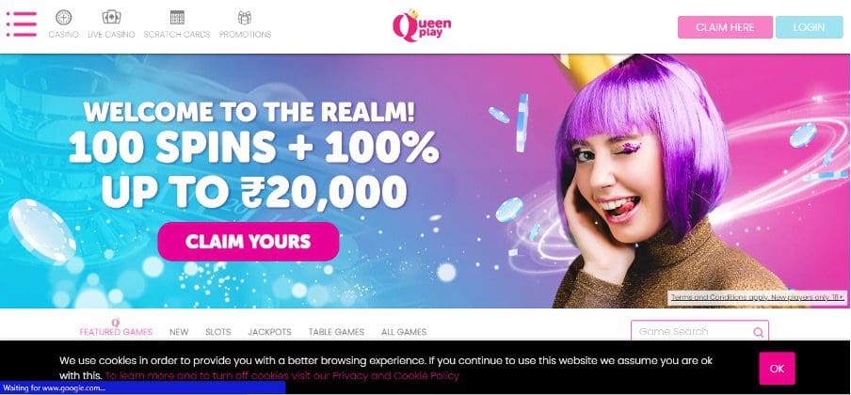Accept cookies with the OK button
Viewport: 851px width, 395px height.
click(x=778, y=369)
